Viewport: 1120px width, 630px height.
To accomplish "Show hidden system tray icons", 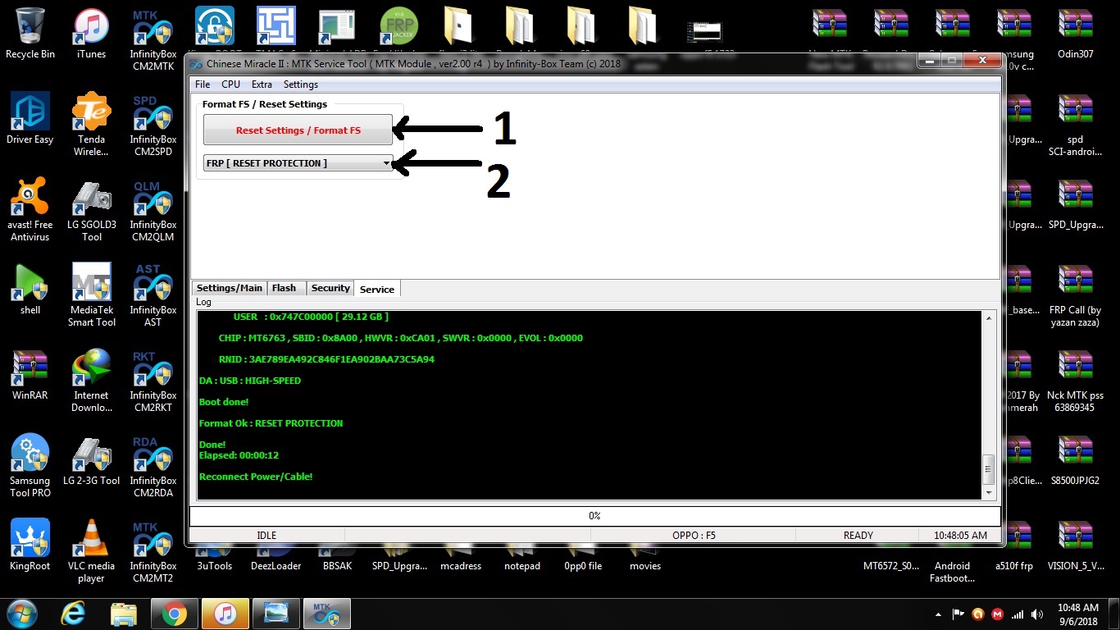I will coord(938,614).
